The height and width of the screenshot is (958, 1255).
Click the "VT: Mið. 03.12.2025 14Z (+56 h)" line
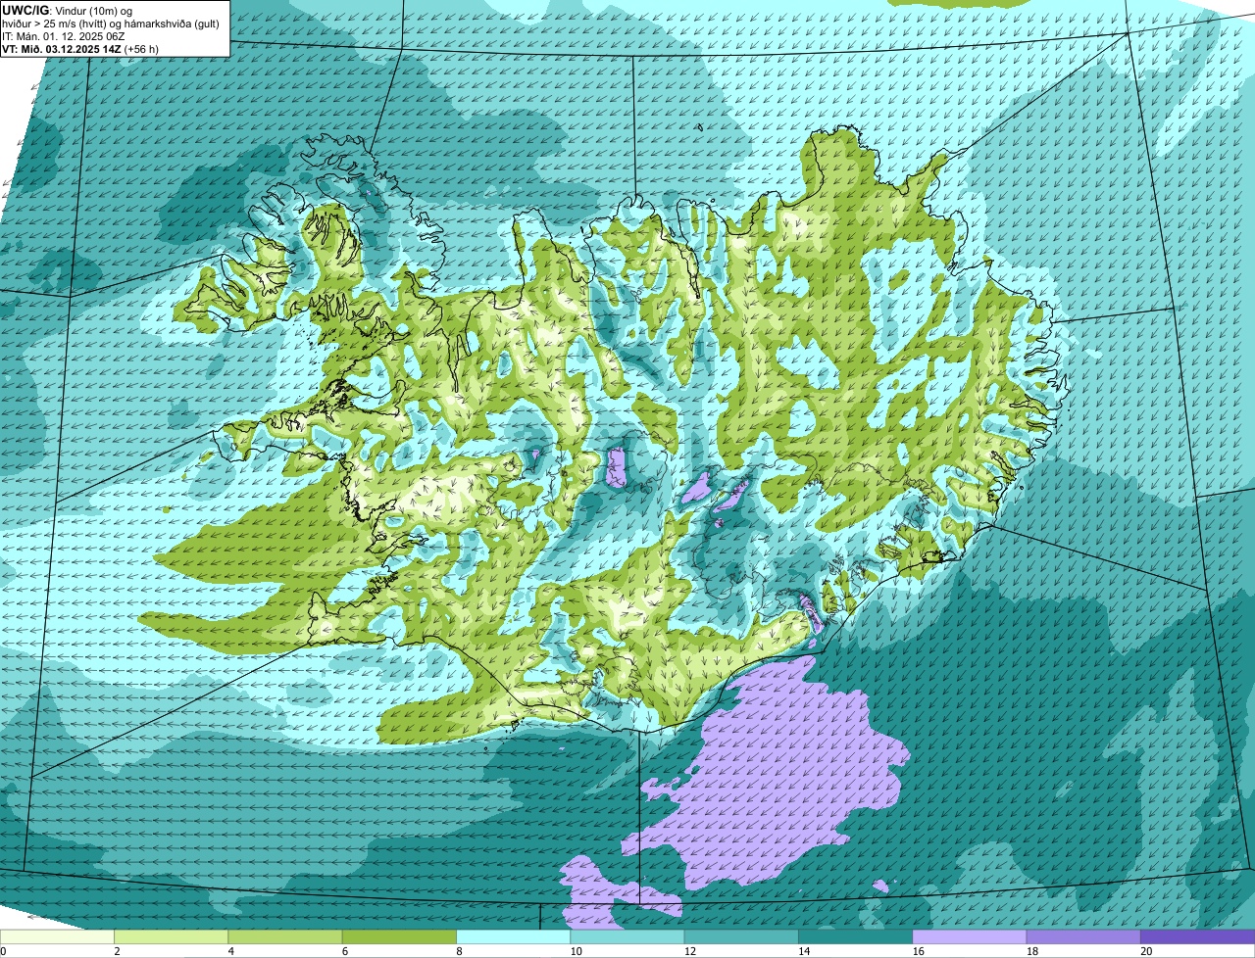click(x=80, y=48)
